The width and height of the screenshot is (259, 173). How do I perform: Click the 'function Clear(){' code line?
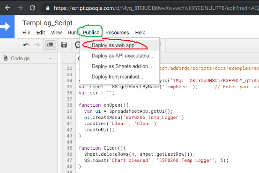click(102, 148)
